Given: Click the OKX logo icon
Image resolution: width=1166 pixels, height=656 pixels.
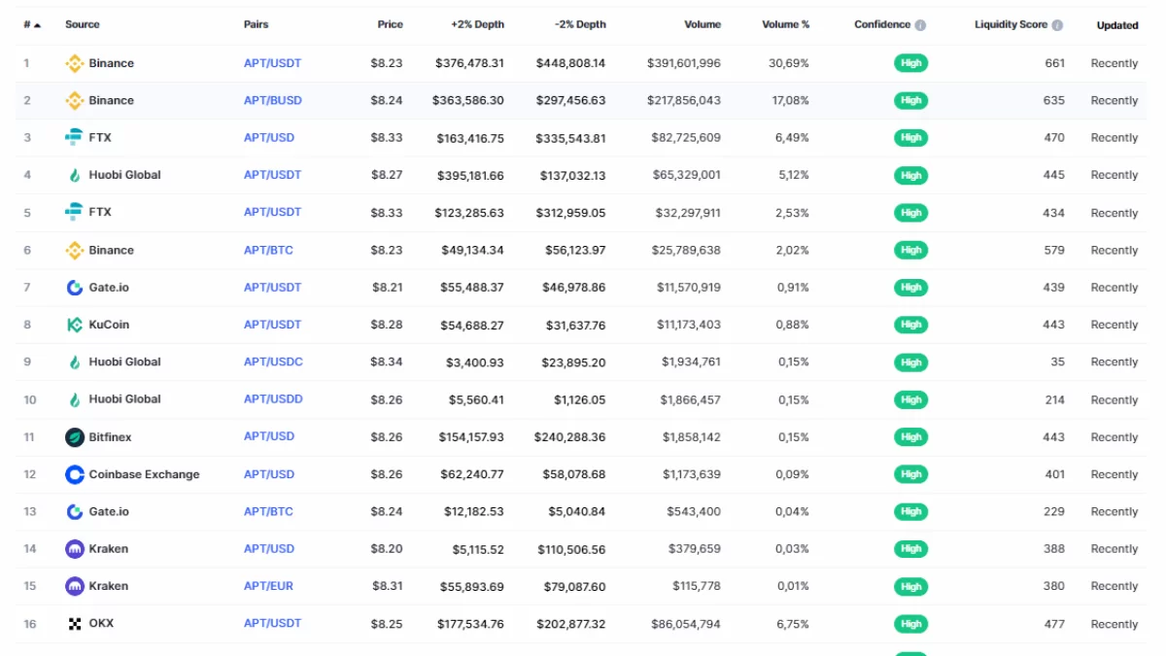Looking at the screenshot, I should 74,624.
